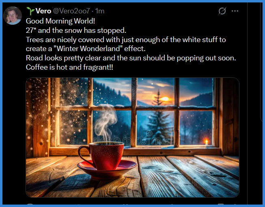Open the Grok explain-post icon

(x=222, y=11)
